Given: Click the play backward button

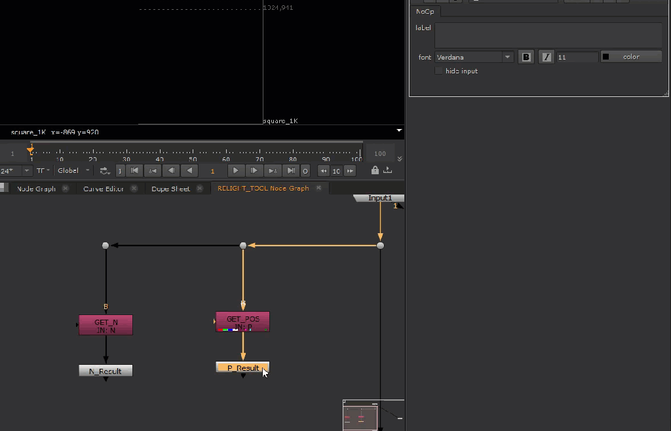Looking at the screenshot, I should [x=189, y=171].
